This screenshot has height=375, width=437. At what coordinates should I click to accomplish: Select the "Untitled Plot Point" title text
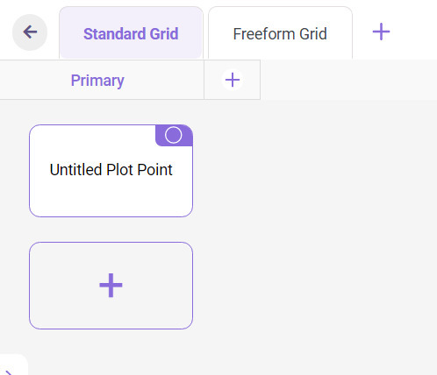(x=111, y=170)
